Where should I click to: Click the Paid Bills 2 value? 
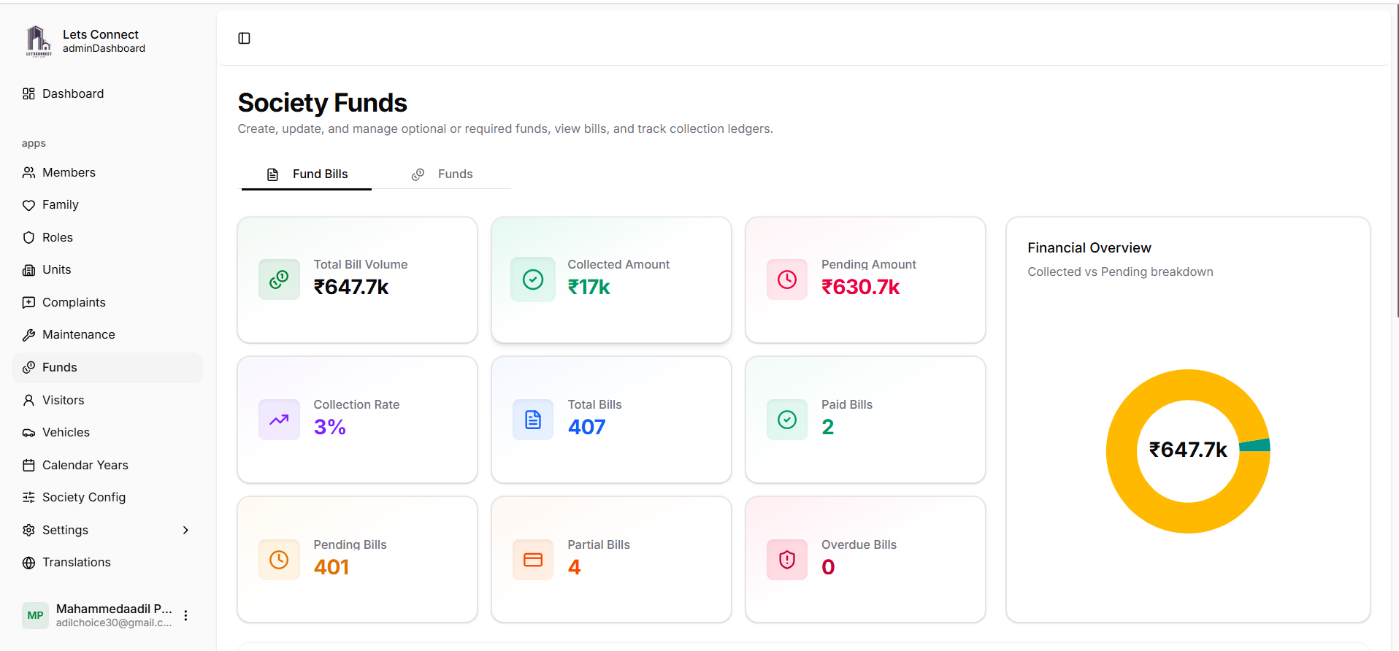click(x=827, y=428)
